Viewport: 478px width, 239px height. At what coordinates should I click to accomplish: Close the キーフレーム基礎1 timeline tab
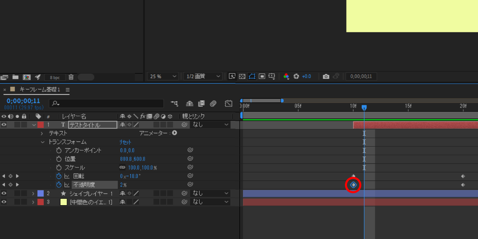(5, 90)
